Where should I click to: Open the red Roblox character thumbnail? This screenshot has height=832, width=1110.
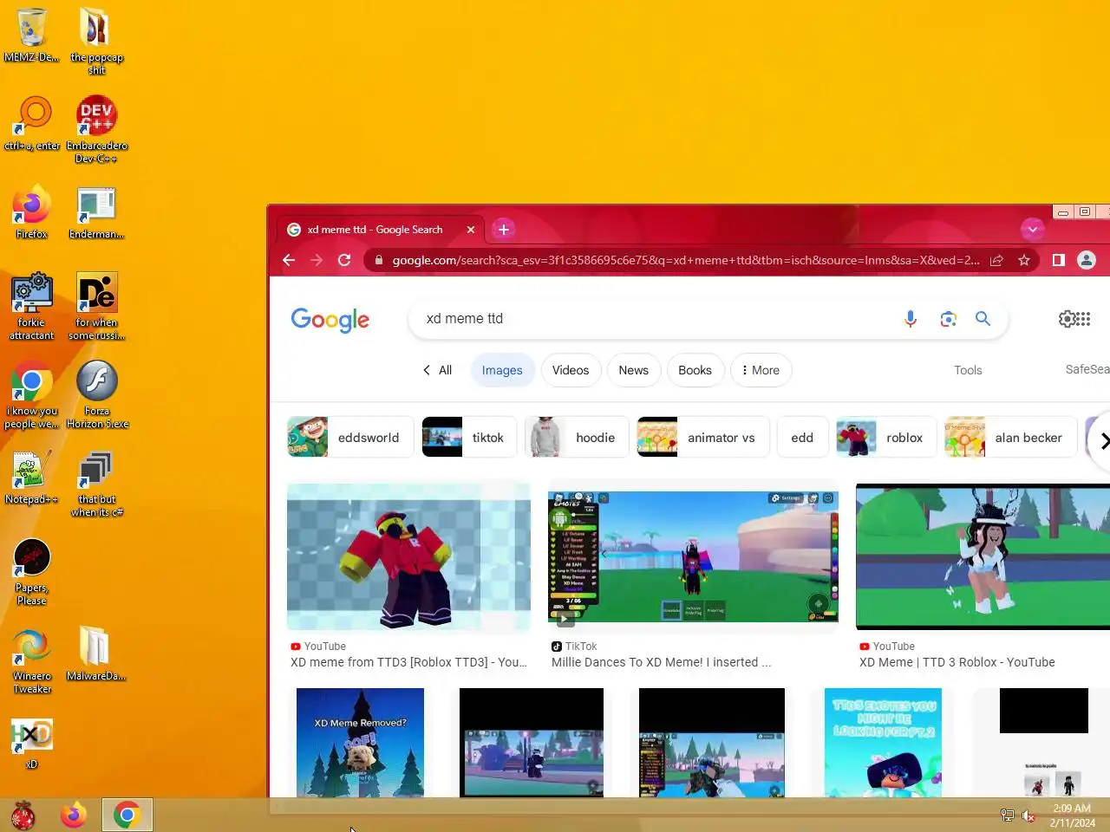pyautogui.click(x=408, y=556)
